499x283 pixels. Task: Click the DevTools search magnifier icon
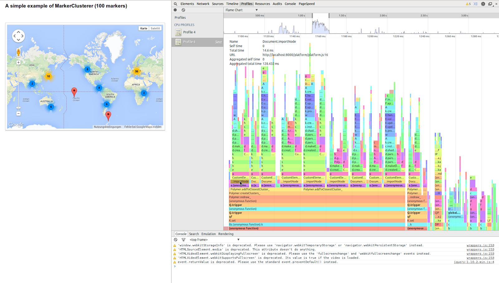[176, 4]
